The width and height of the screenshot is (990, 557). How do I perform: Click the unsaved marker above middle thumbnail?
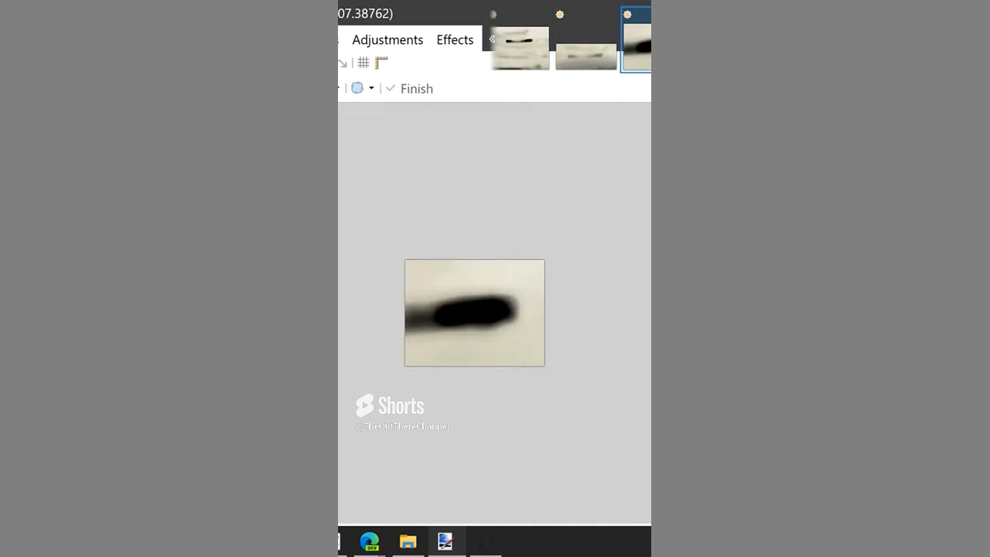click(x=560, y=15)
